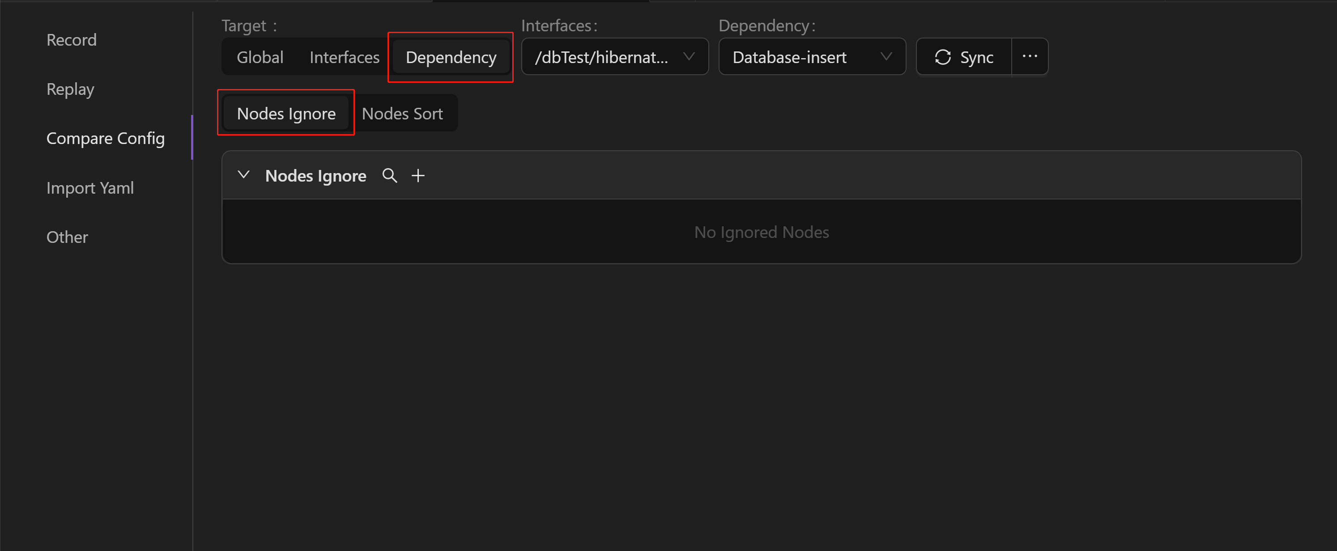Open the more options ellipsis menu

(x=1030, y=56)
